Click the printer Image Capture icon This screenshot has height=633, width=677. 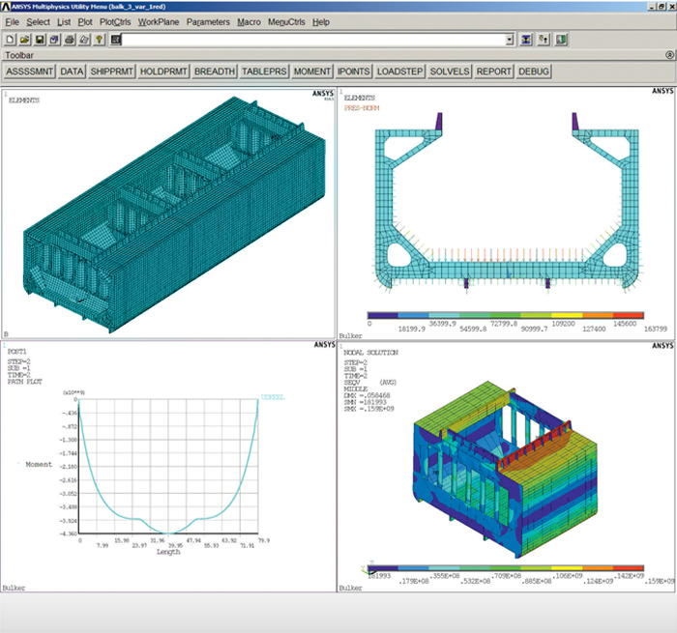[x=70, y=40]
